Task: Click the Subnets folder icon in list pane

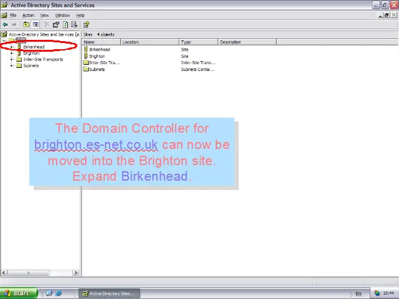Action: [x=86, y=69]
